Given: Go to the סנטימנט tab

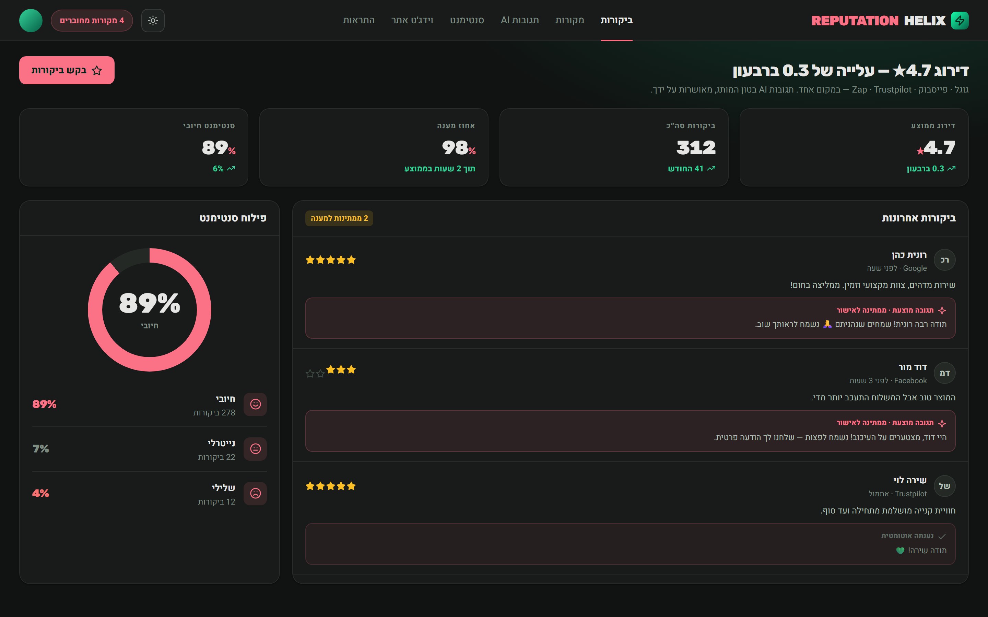Looking at the screenshot, I should pos(467,20).
